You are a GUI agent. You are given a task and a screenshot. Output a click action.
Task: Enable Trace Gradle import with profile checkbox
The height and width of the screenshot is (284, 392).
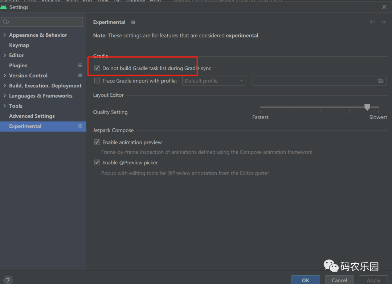click(97, 81)
